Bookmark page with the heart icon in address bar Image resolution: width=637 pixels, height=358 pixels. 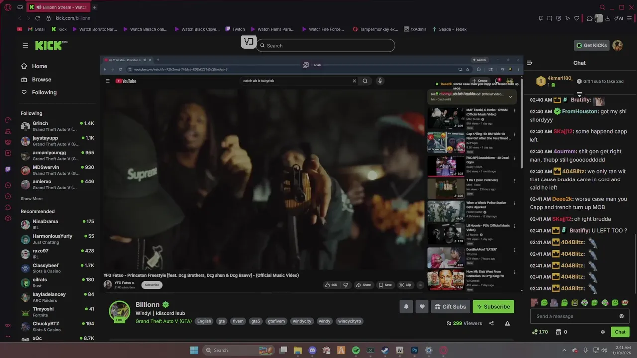point(577,18)
